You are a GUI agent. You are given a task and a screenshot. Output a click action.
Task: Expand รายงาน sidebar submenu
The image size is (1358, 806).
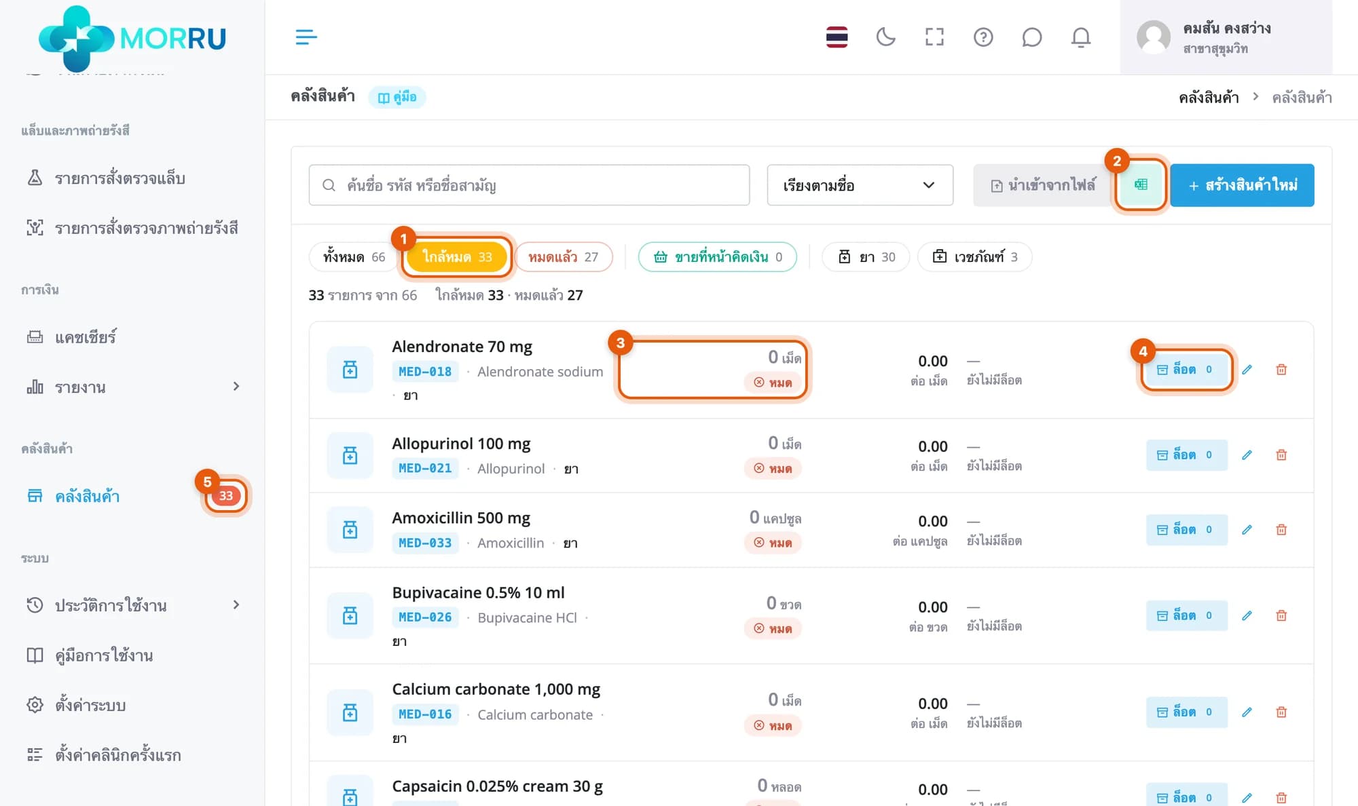(132, 387)
